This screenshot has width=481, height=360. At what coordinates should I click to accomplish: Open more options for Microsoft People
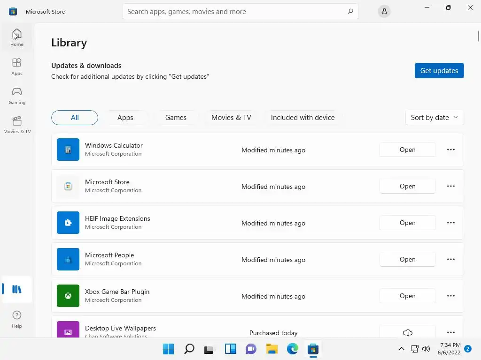450,259
